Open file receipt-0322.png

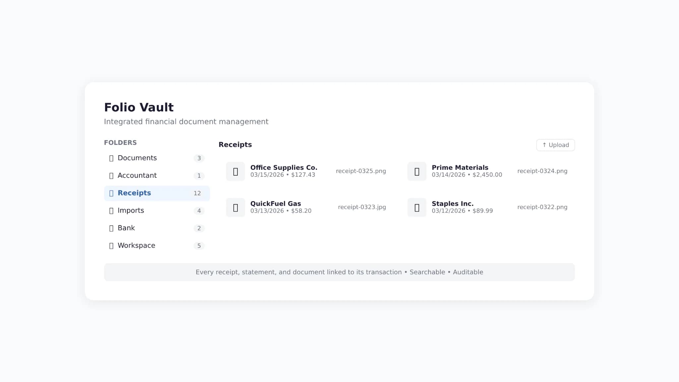click(x=542, y=207)
